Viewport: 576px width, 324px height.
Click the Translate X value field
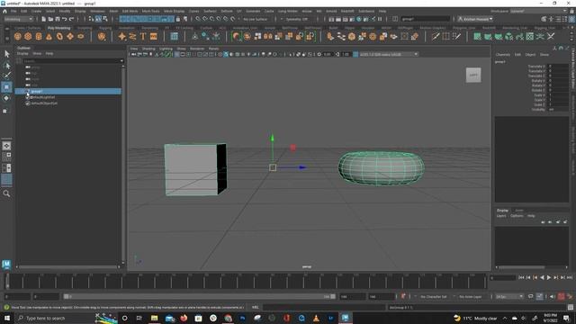[558, 67]
